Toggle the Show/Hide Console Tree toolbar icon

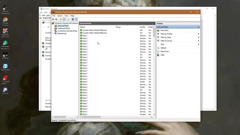click(x=64, y=19)
